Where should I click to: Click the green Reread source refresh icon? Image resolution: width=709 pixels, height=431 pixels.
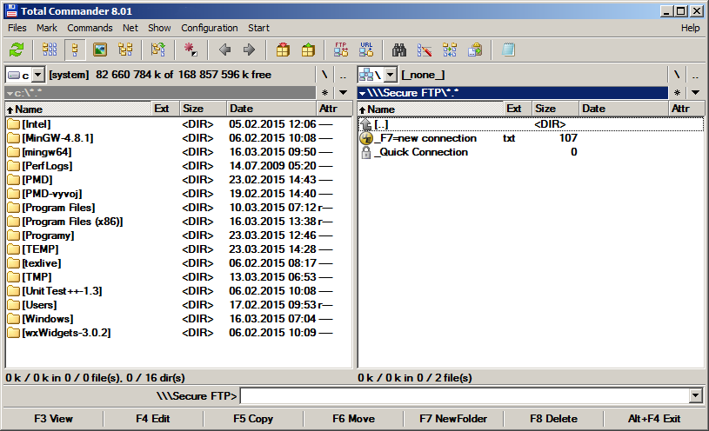point(17,50)
